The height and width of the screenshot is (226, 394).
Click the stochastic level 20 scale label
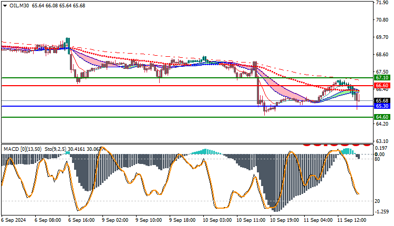(x=377, y=201)
